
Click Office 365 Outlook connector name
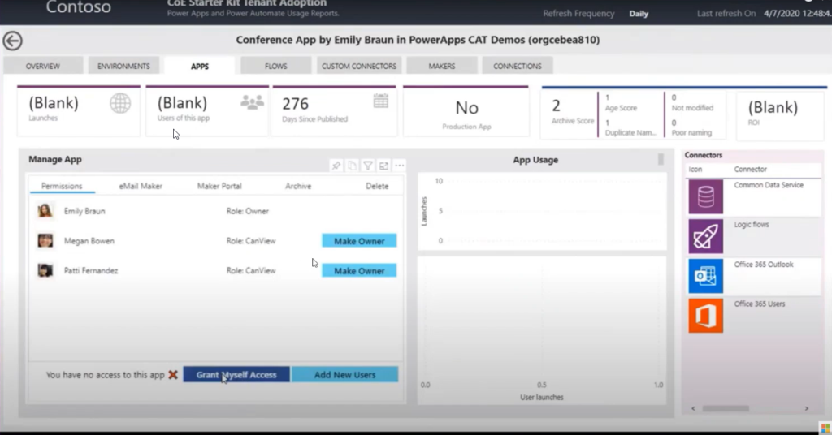pos(764,264)
